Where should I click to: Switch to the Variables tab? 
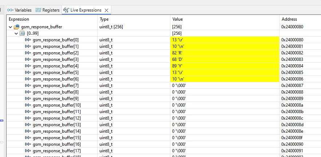click(x=19, y=10)
